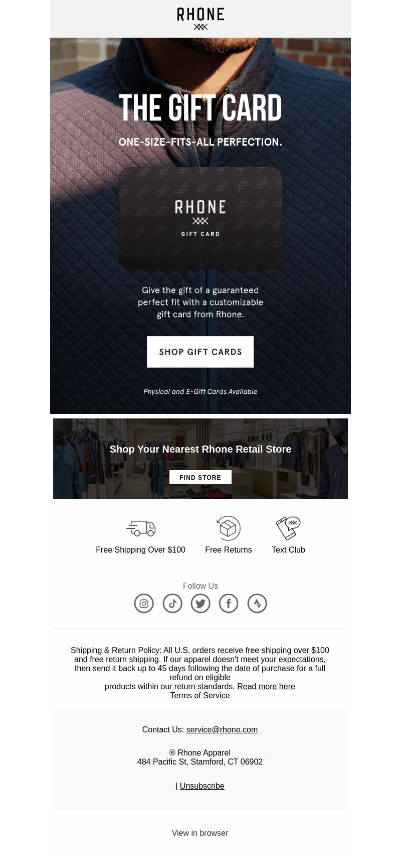Open the Read more here link

266,686
